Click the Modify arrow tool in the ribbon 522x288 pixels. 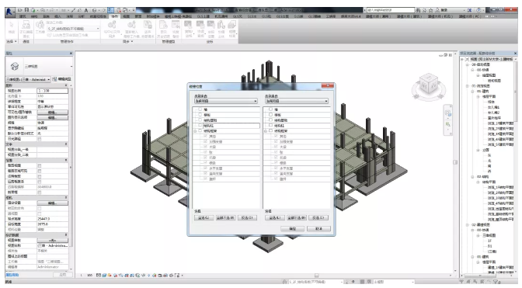[12, 26]
